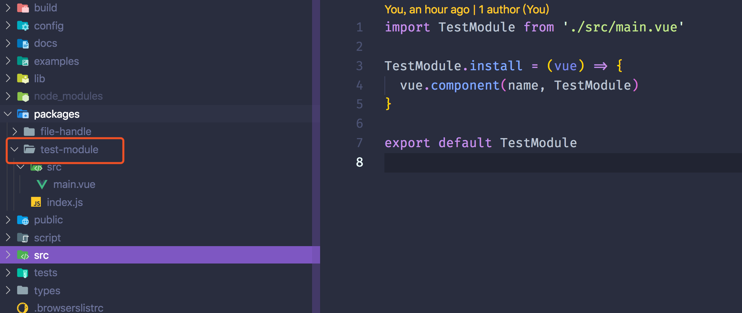Viewport: 742px width, 313px height.
Task: Select the highlighted src folder
Action: [x=160, y=255]
